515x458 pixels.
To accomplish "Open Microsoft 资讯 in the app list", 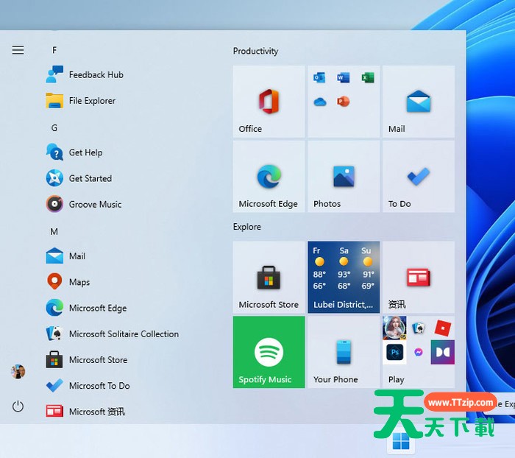I will (x=85, y=412).
